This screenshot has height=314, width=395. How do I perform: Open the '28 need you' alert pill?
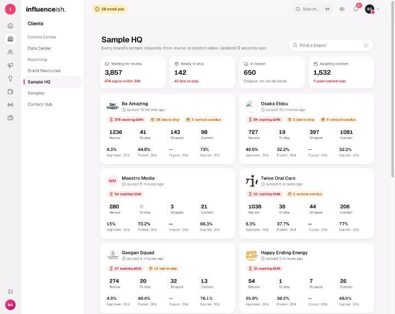coord(110,9)
